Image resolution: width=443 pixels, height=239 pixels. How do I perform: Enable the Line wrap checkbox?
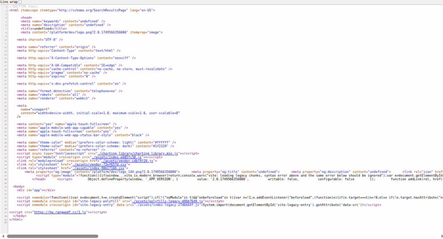pos(20,2)
